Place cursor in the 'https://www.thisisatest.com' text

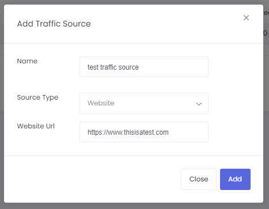[128, 132]
